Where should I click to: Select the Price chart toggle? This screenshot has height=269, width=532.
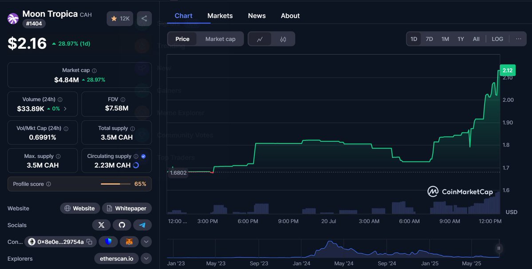coord(182,39)
